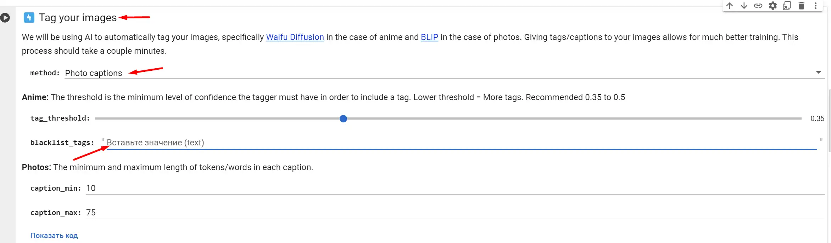Screen dimensions: 831x243
Task: Open more cell actions three-dot menu
Action: (x=815, y=6)
